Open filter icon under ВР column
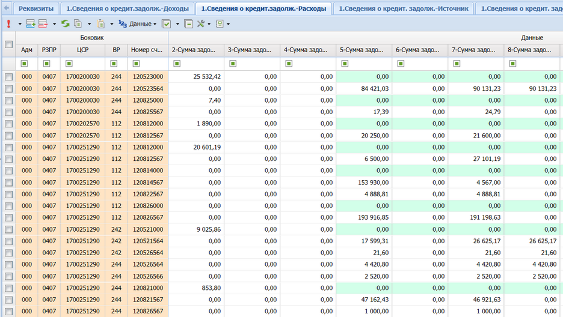Image resolution: width=563 pixels, height=317 pixels. point(114,64)
